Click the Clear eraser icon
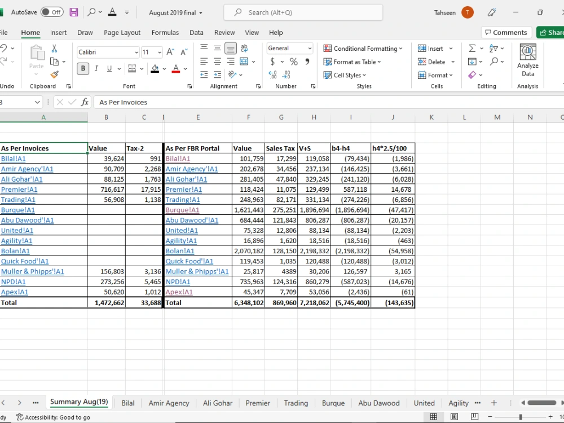Viewport: 564px width, 423px height. [x=472, y=75]
